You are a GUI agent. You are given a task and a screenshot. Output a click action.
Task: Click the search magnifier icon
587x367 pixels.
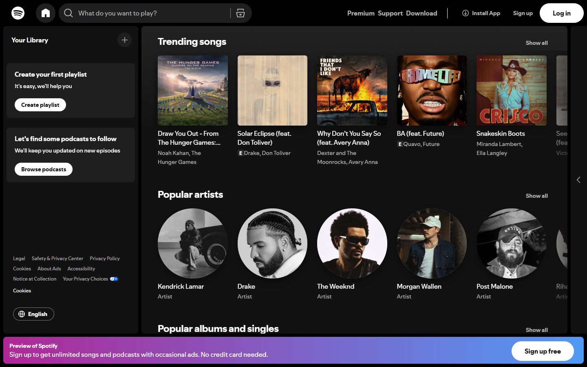tap(68, 13)
